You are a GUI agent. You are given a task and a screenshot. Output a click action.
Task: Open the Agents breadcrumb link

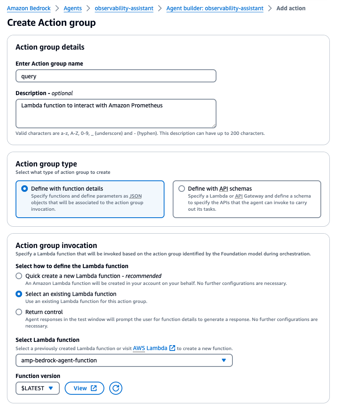click(x=72, y=8)
